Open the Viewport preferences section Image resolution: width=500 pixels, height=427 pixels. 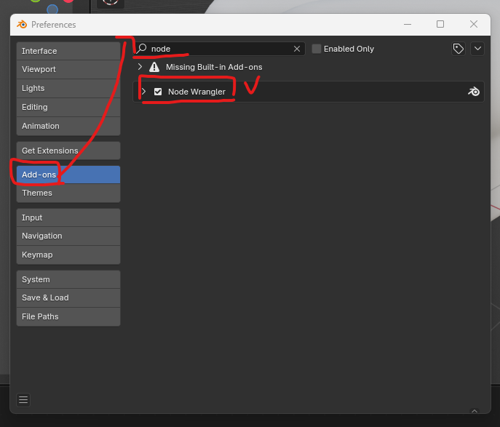[68, 69]
